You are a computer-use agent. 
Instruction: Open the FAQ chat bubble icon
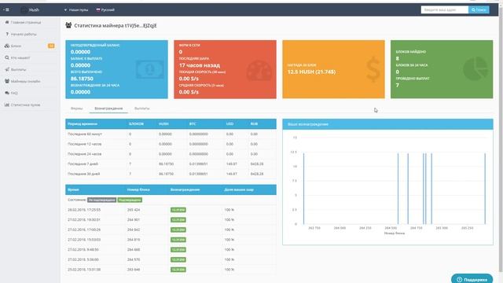7,93
